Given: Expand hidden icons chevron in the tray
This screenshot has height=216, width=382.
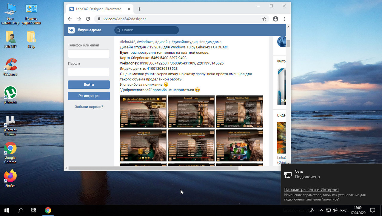Looking at the screenshot, I should [x=321, y=210].
